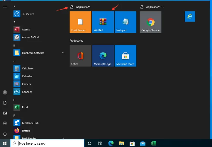Click the 'Type here to search' box

[x=47, y=143]
